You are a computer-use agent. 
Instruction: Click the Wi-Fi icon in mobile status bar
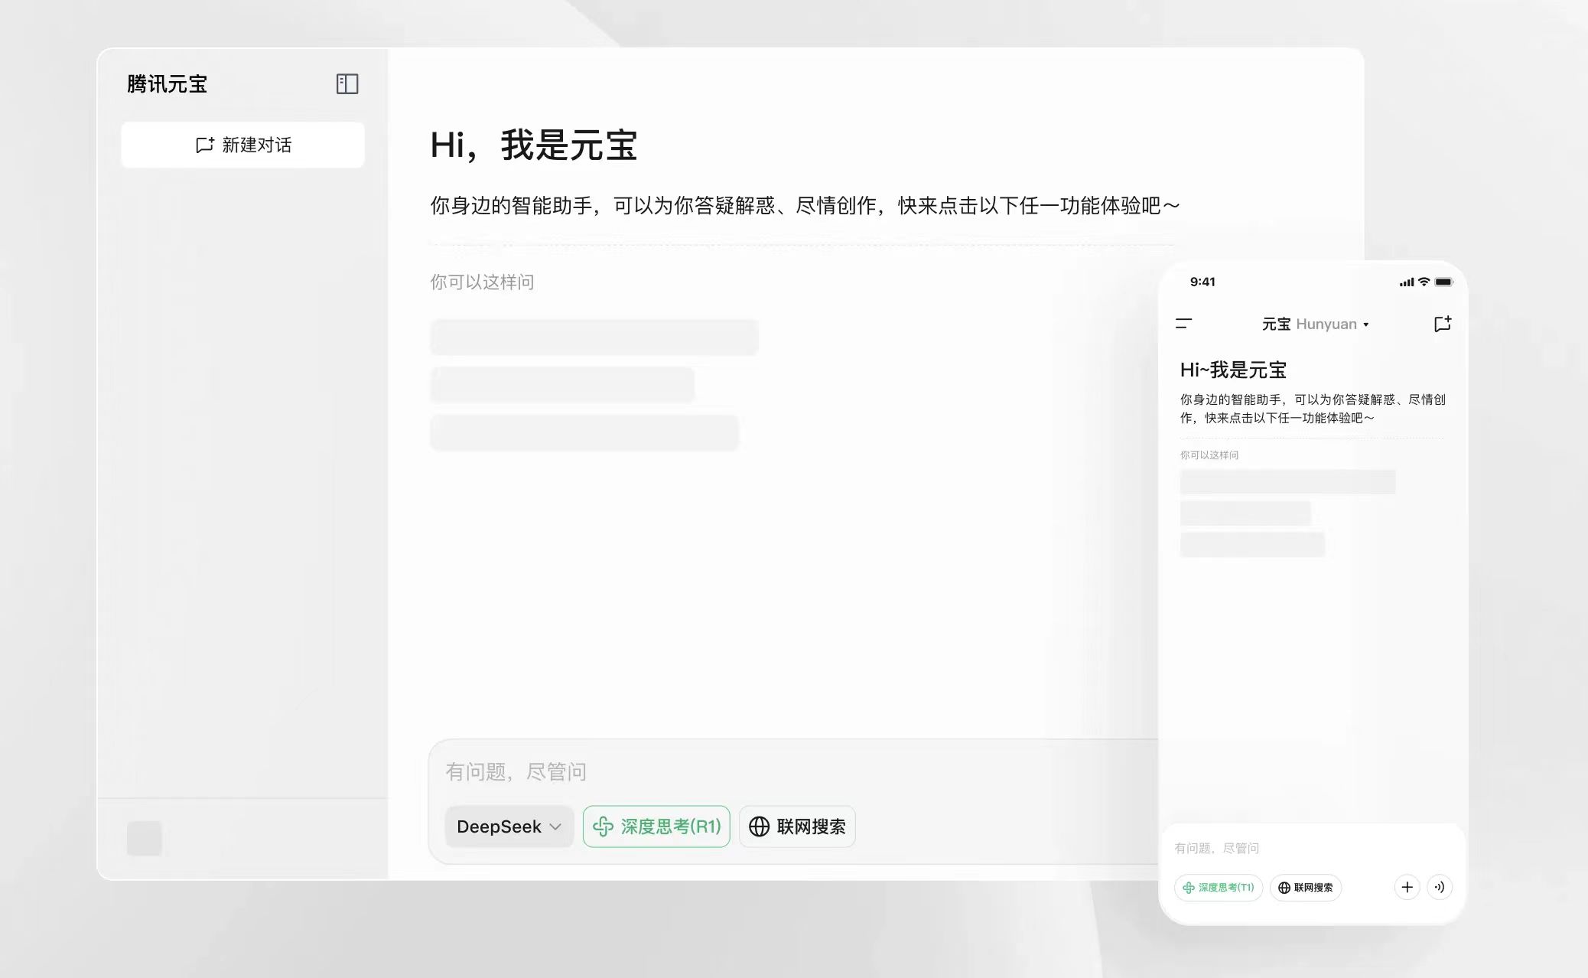pos(1424,282)
